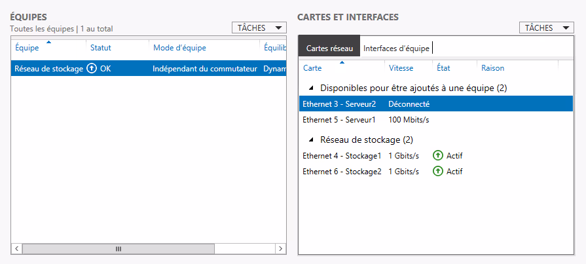Sort adapters by the Vitesse column
Viewport: 586px width, 264px height.
(401, 67)
